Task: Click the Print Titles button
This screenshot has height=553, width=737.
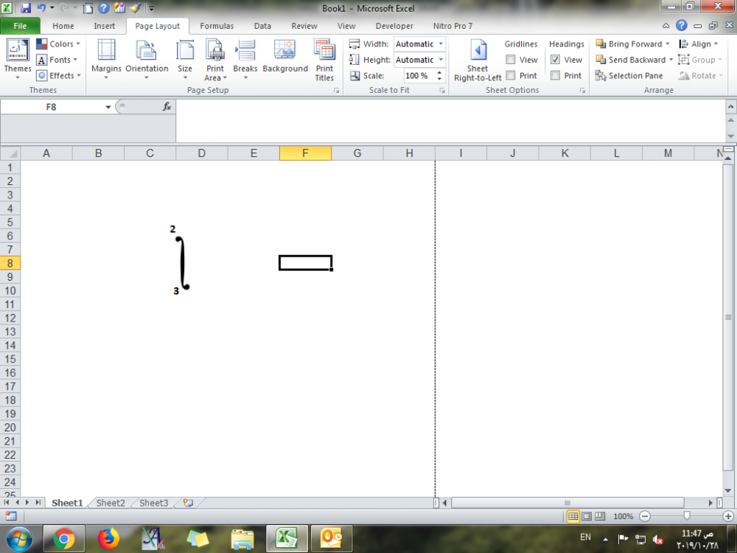Action: coord(324,60)
